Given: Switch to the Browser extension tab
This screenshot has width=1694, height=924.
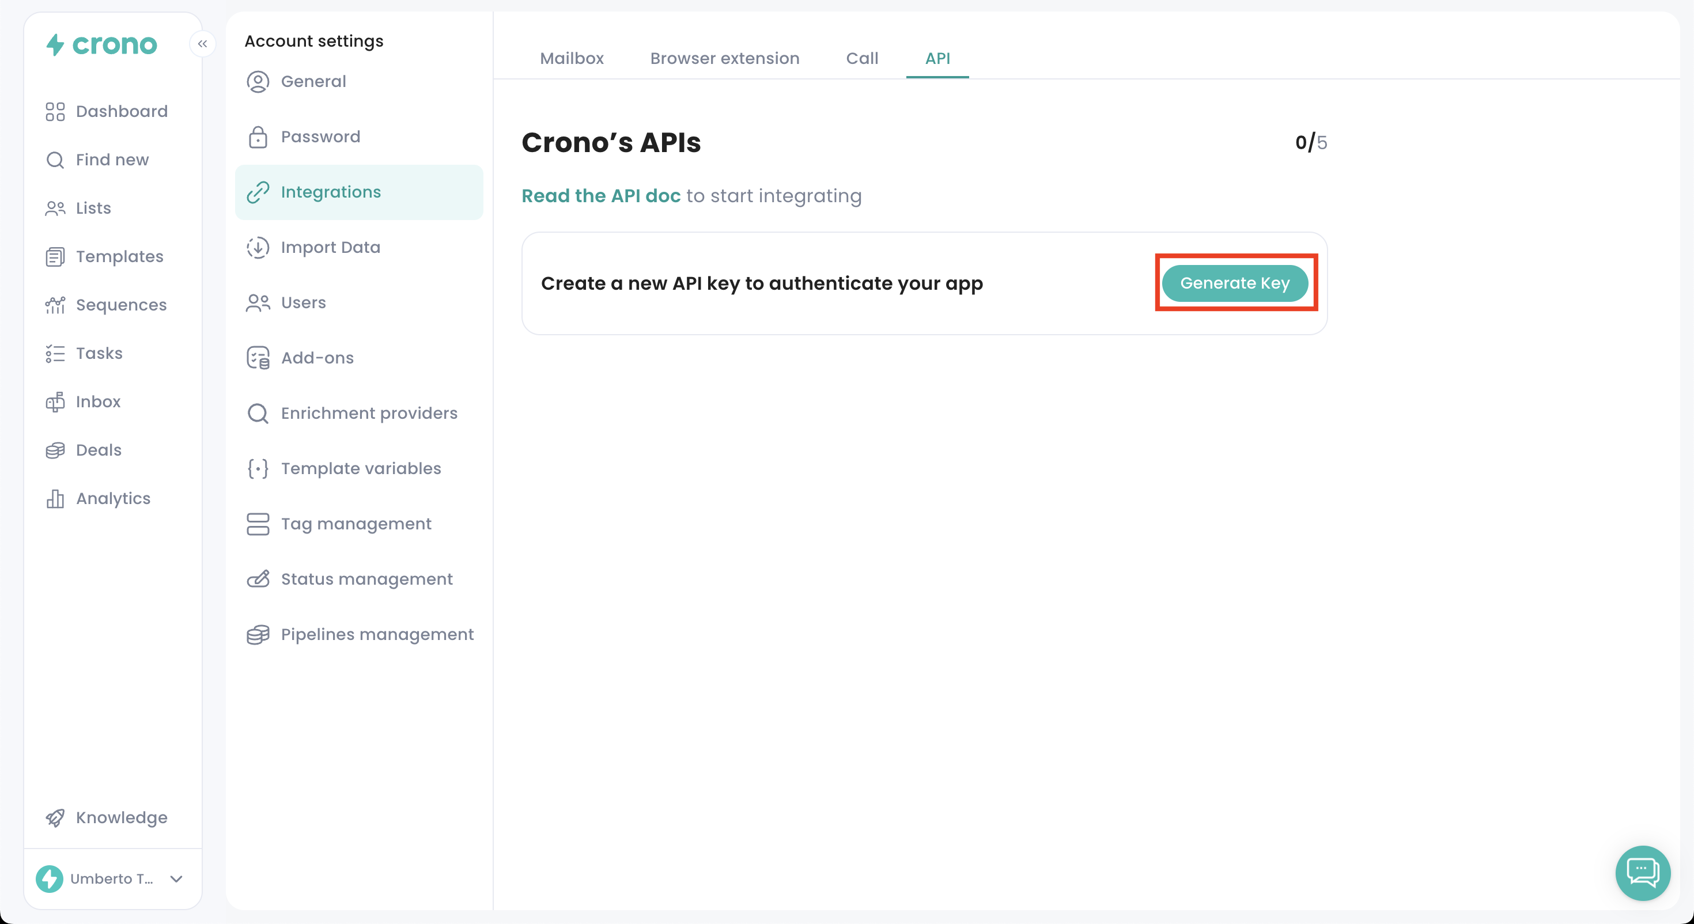Looking at the screenshot, I should pos(725,59).
